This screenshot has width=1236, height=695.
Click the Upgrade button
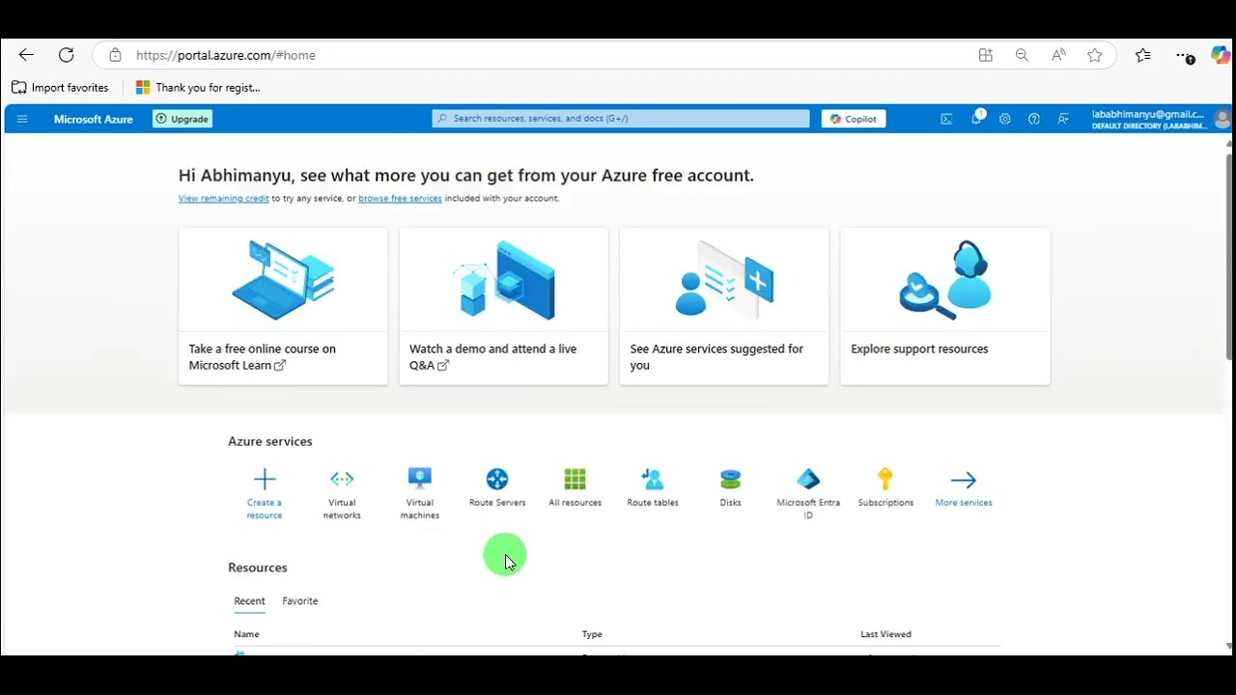point(183,119)
